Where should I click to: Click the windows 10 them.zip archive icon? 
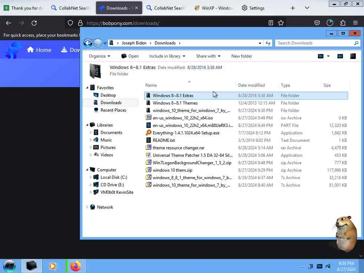pyautogui.click(x=149, y=170)
